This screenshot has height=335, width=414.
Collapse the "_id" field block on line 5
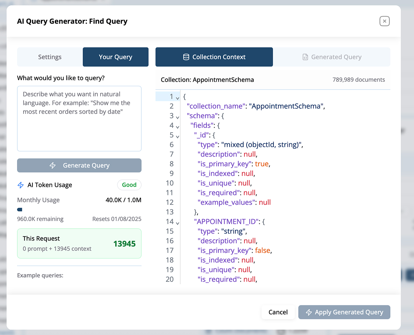(x=177, y=136)
